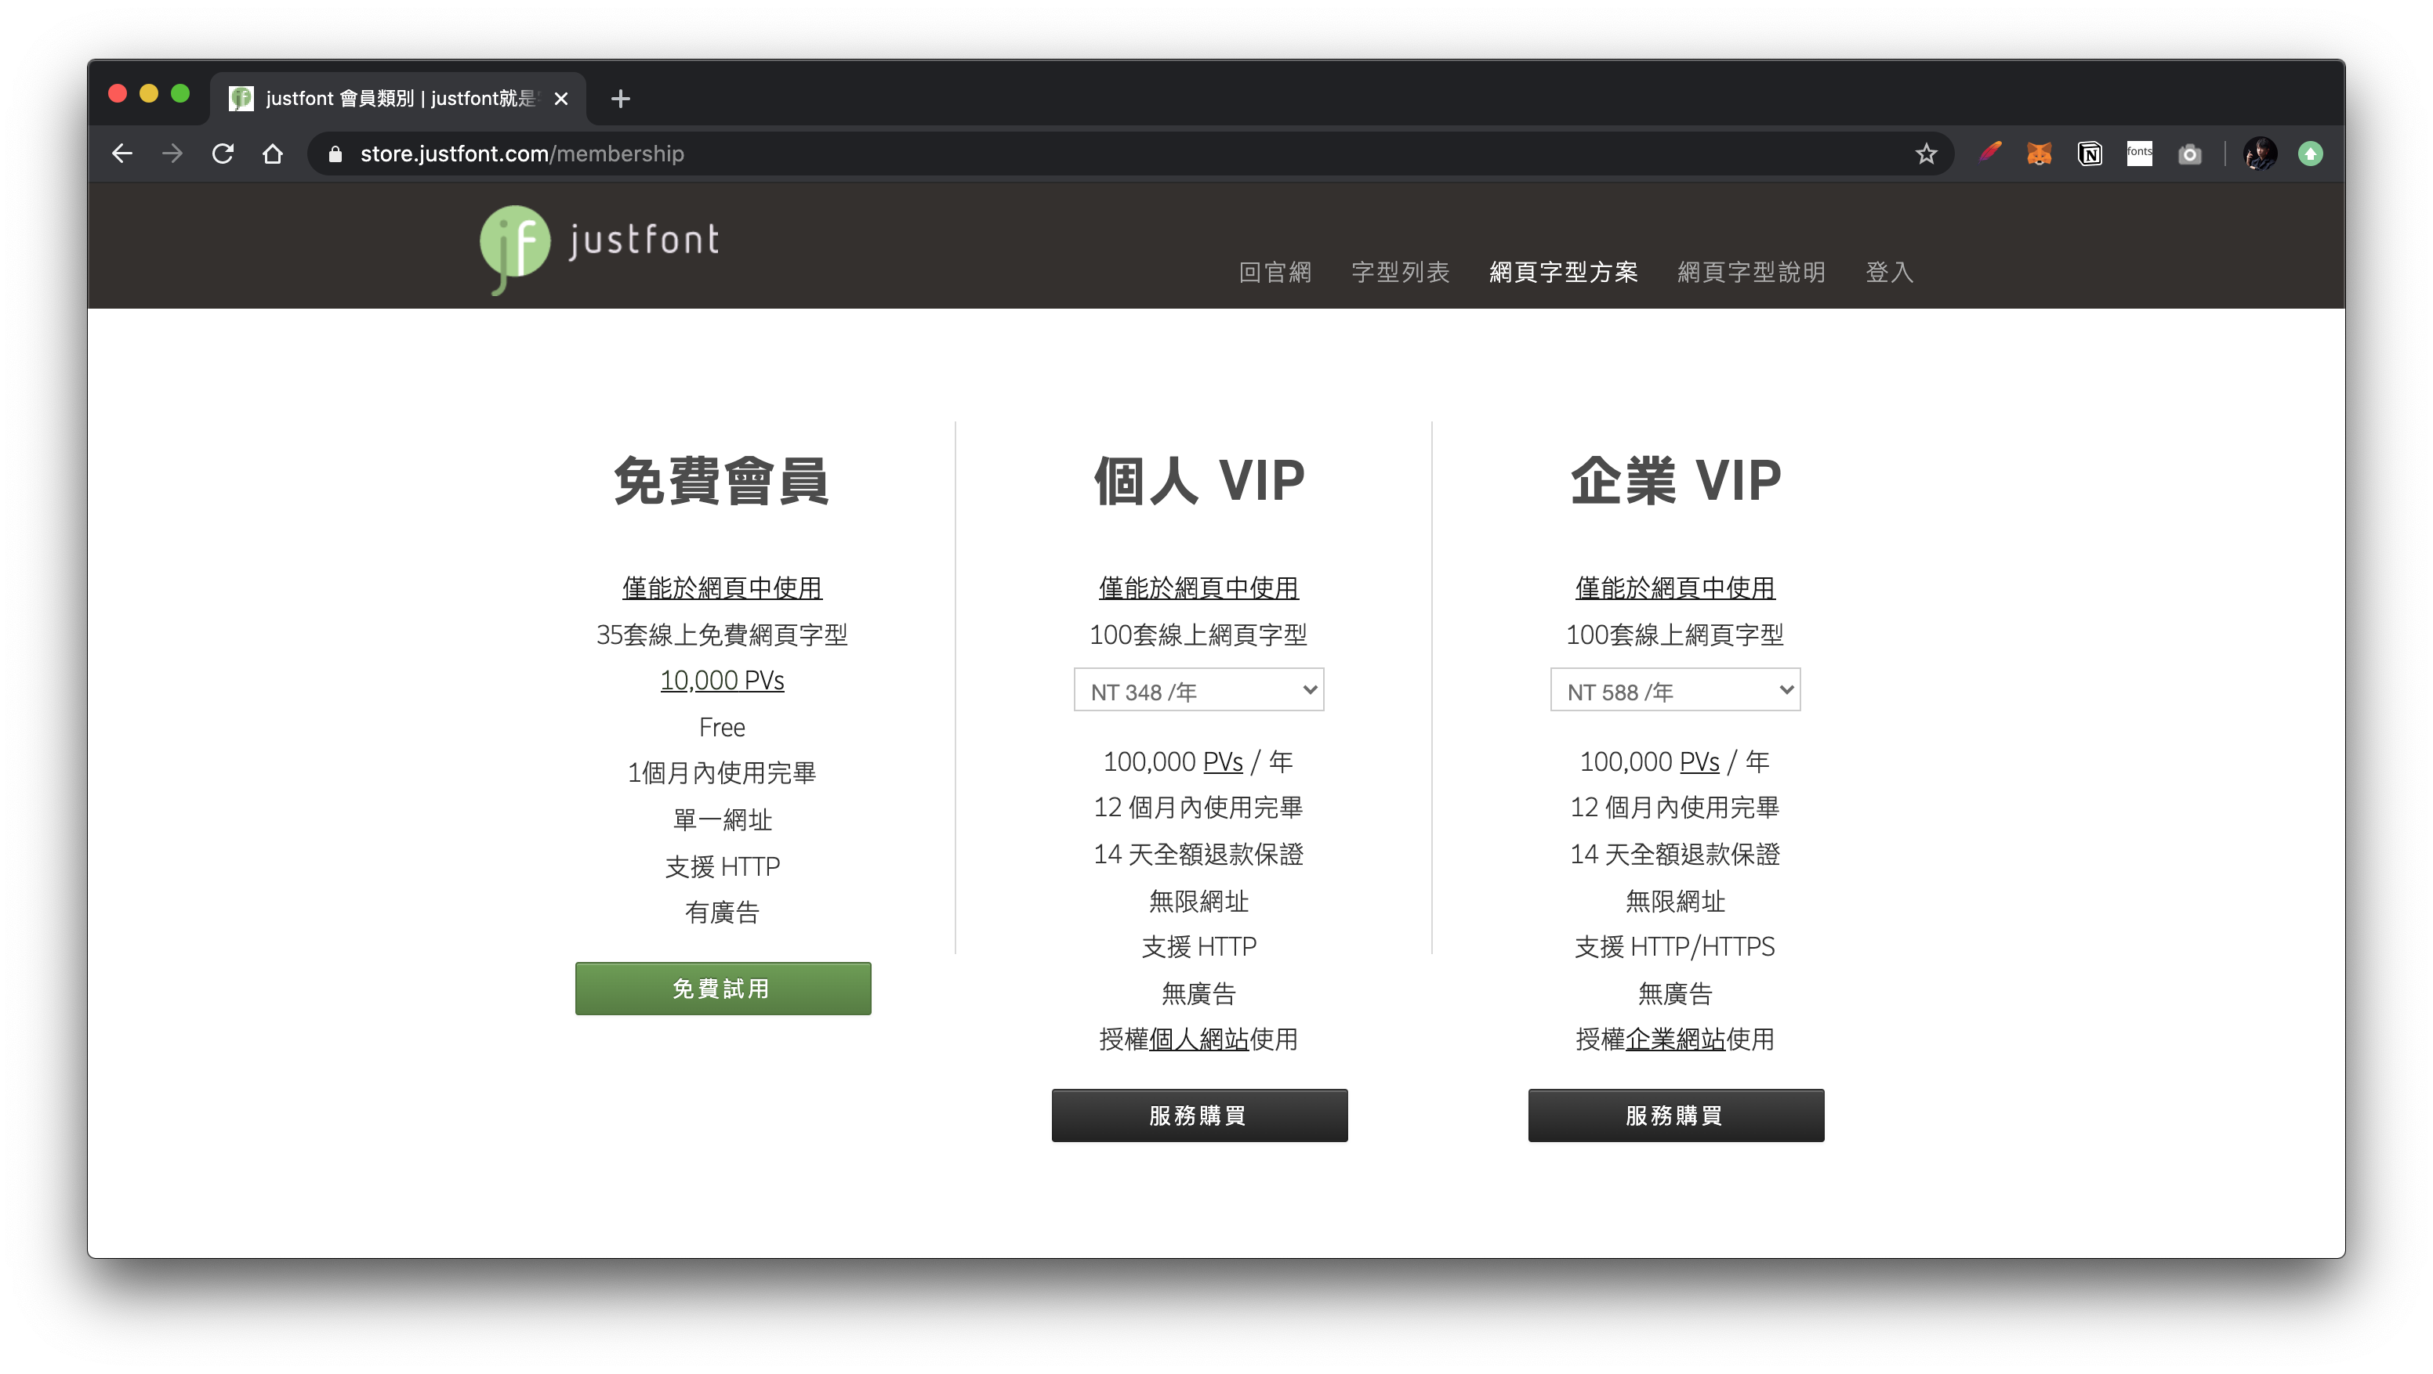The height and width of the screenshot is (1374, 2433).
Task: Click 僅能於網頁中使用 link under 個人 VIP
Action: tap(1198, 588)
